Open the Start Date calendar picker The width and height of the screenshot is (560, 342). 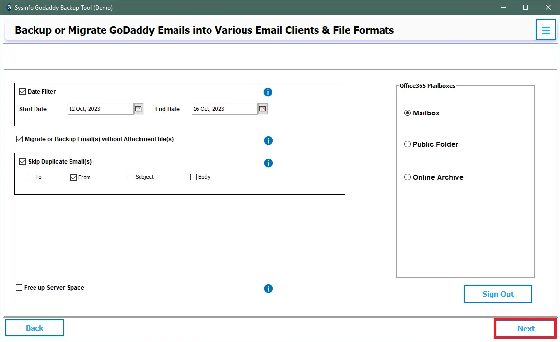coord(139,109)
